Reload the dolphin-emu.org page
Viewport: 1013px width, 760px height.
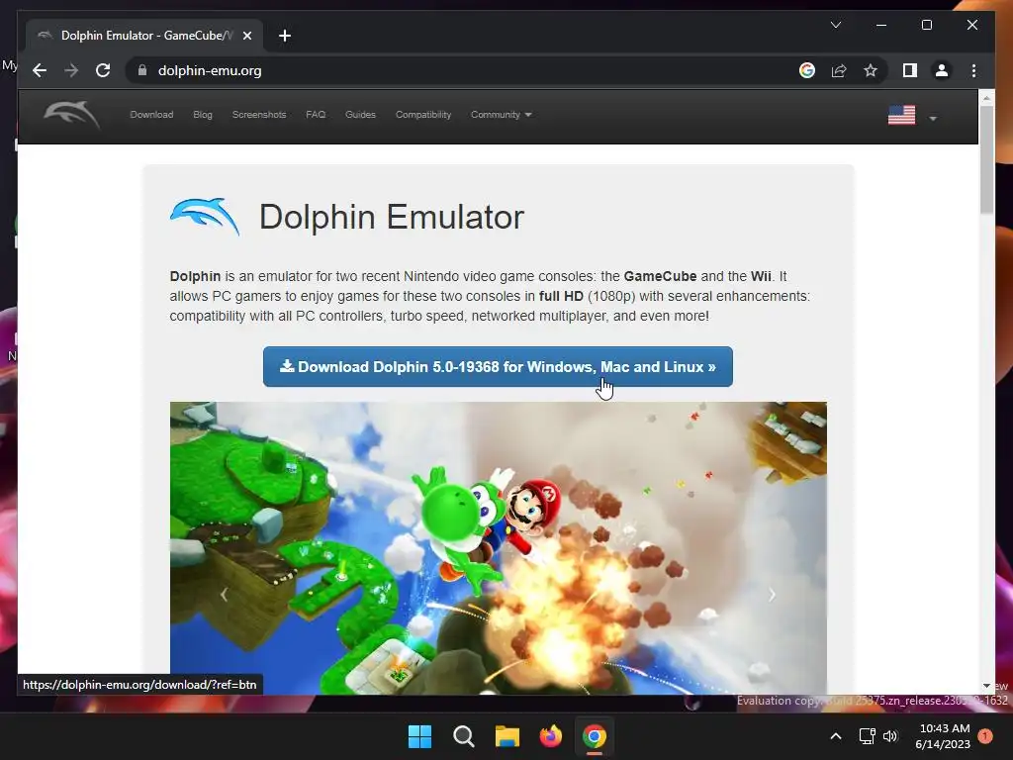click(103, 70)
